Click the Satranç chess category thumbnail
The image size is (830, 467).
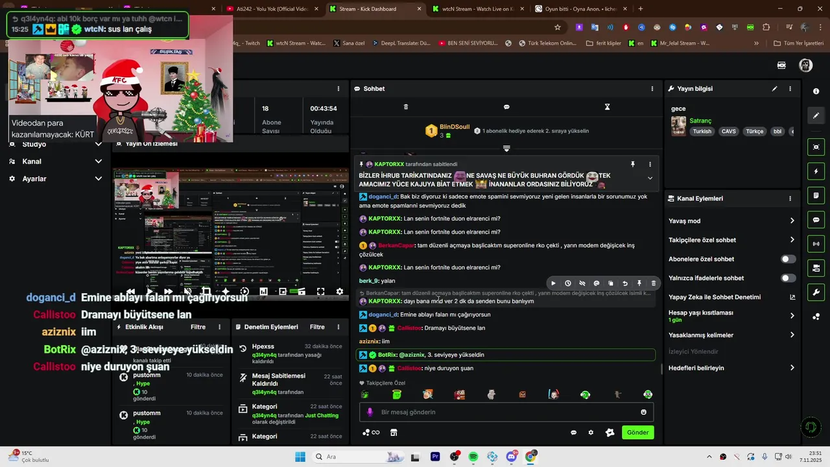(678, 126)
